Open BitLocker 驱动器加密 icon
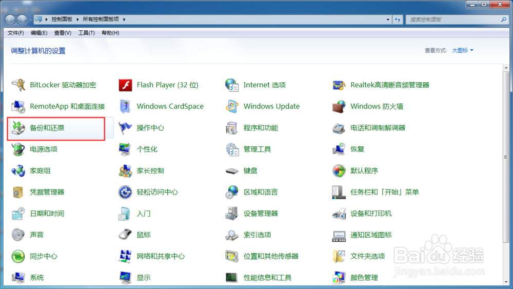The height and width of the screenshot is (289, 513). coord(18,85)
